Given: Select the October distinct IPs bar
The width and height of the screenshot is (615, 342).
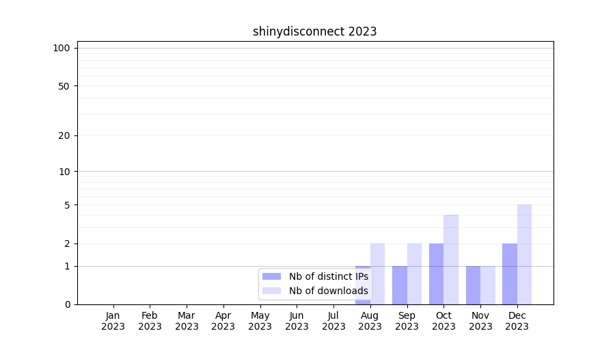Looking at the screenshot, I should point(436,274).
